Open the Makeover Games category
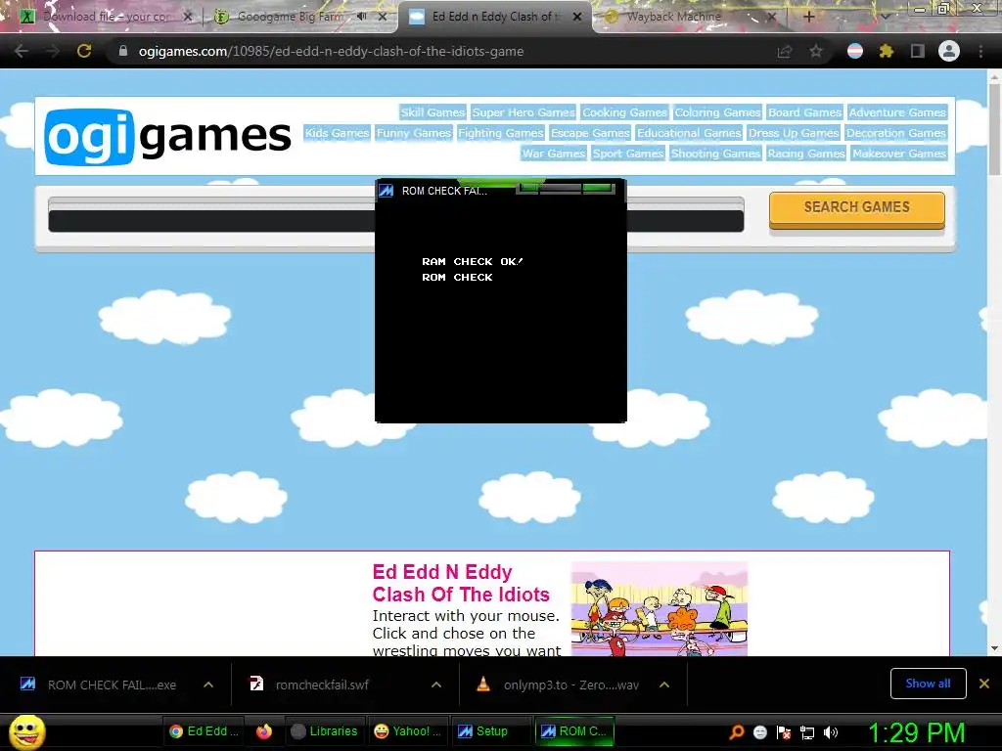This screenshot has width=1002, height=751. 898,154
